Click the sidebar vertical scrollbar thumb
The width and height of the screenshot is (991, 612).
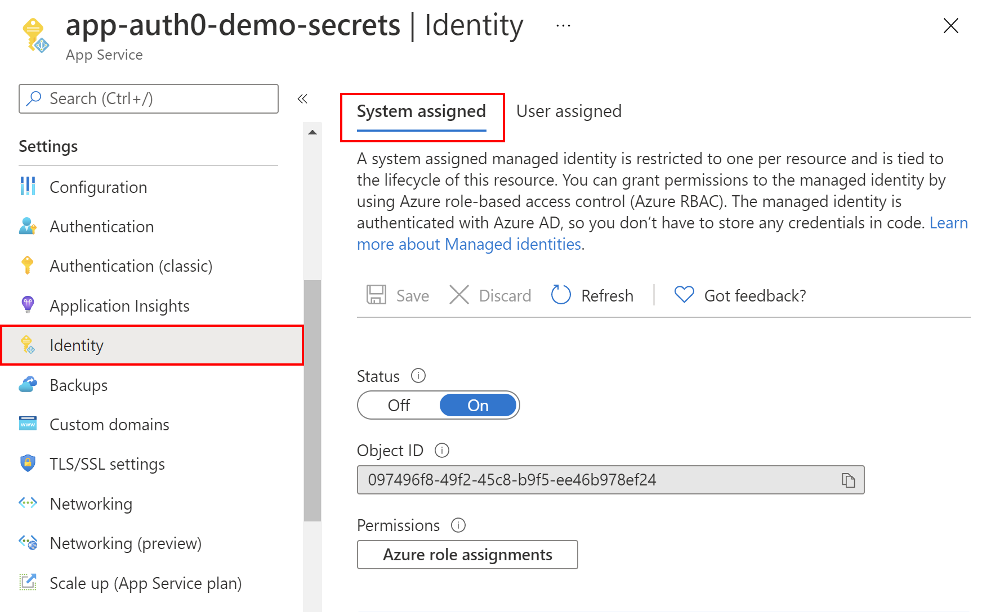click(313, 400)
